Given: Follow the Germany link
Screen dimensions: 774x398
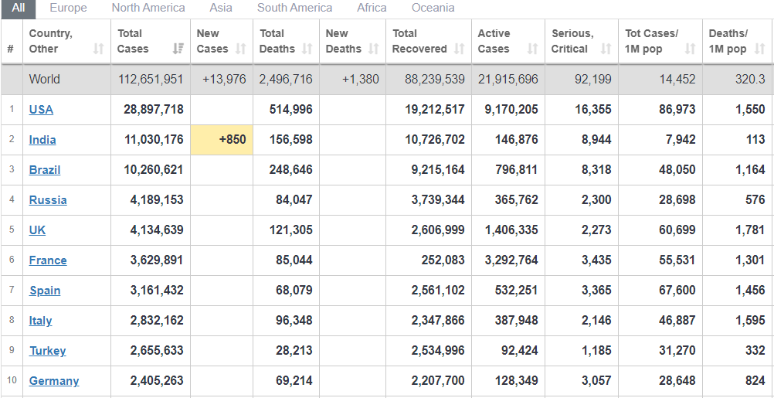Looking at the screenshot, I should 54,381.
